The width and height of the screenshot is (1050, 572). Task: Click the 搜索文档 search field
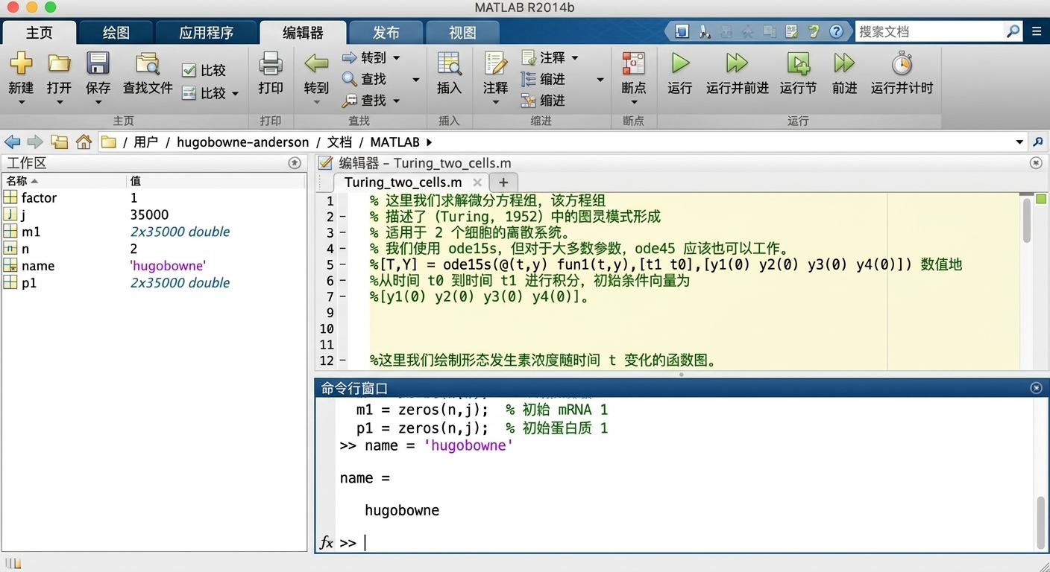929,31
